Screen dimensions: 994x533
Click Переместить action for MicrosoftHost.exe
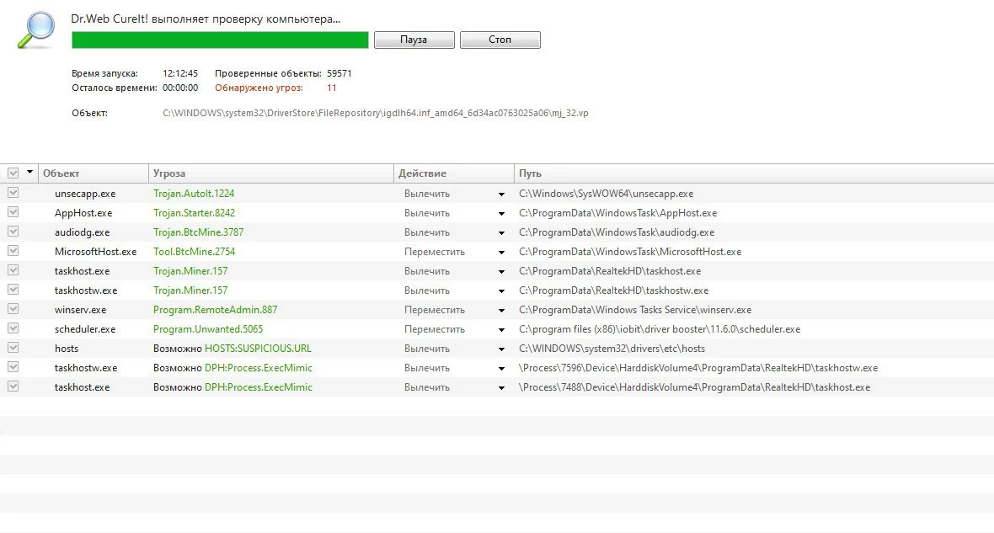click(x=434, y=252)
